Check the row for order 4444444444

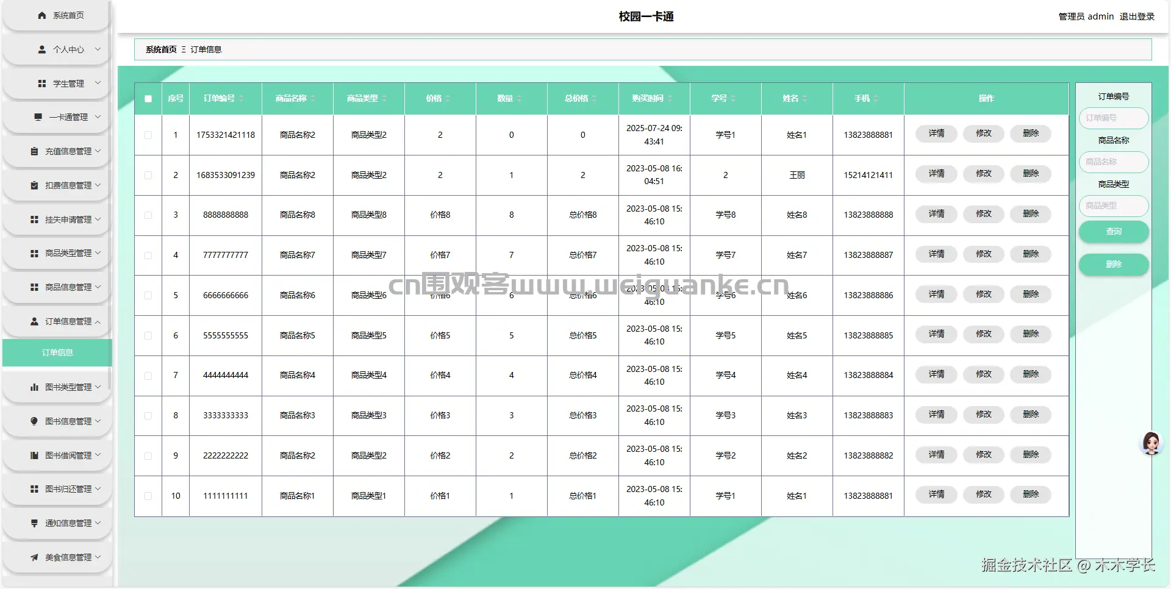[148, 376]
